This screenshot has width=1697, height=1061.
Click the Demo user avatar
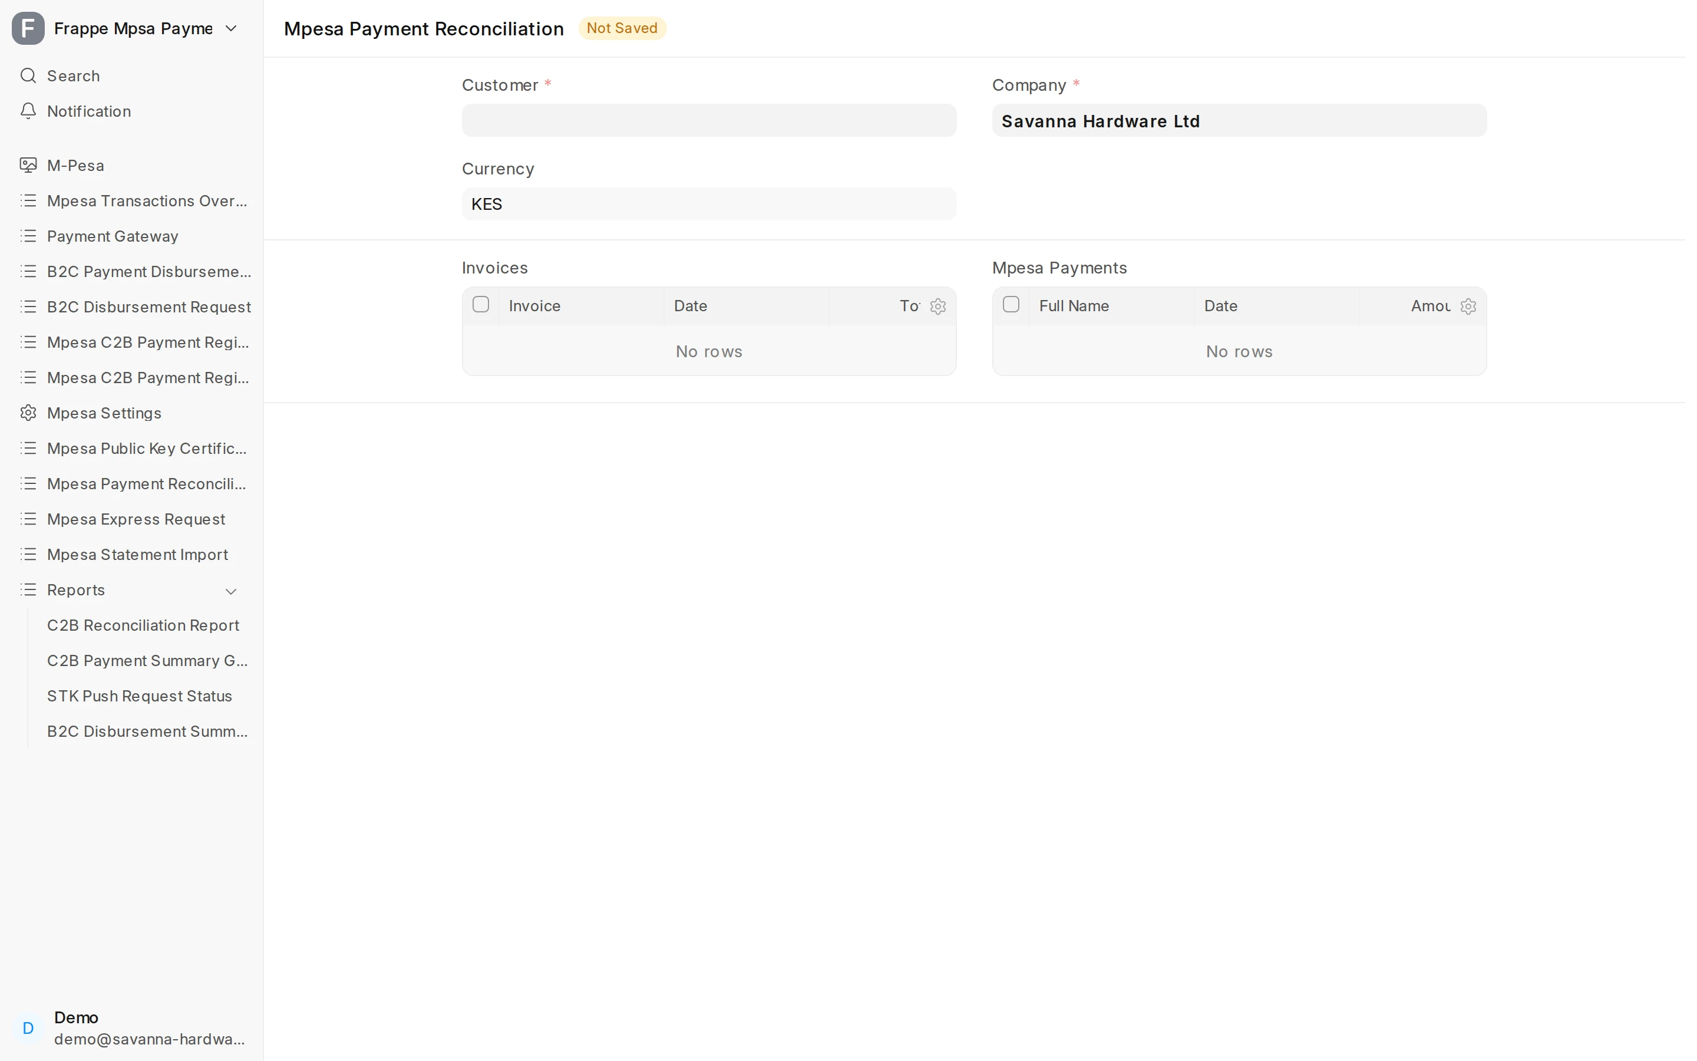[28, 1028]
